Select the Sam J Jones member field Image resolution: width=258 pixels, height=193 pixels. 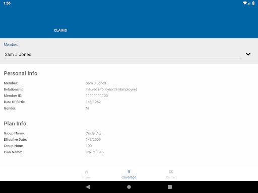[123, 54]
